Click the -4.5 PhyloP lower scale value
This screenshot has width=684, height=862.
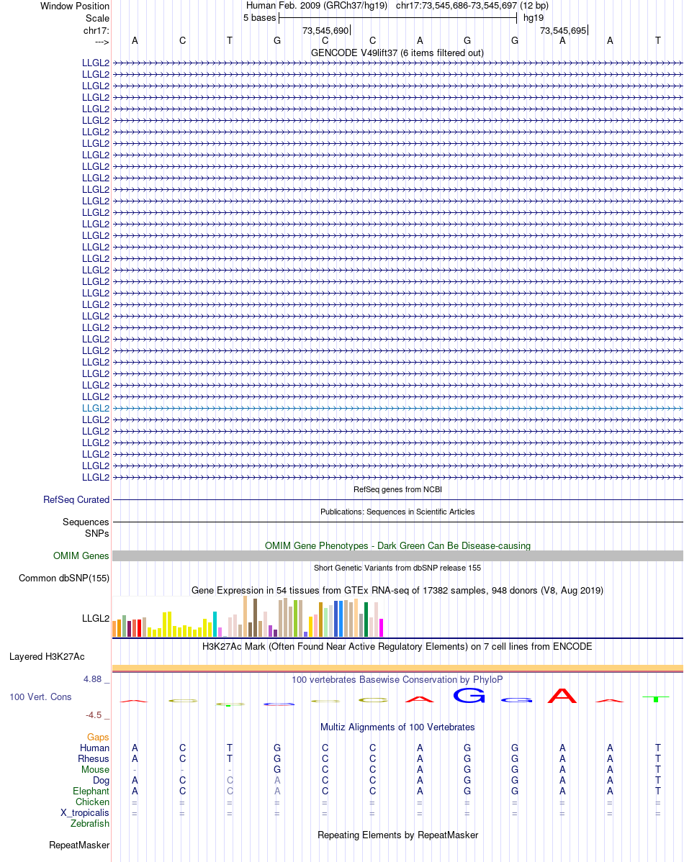(x=94, y=715)
